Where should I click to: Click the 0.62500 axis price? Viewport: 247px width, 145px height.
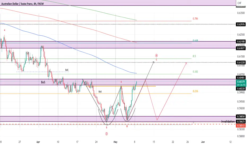241,35
